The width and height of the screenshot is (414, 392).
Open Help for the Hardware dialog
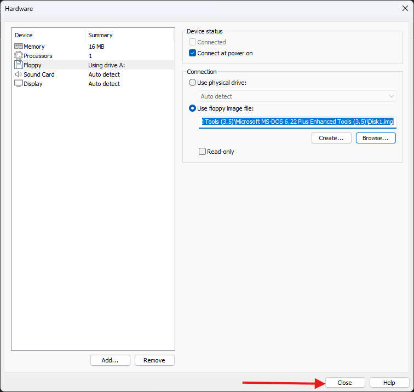pyautogui.click(x=389, y=383)
